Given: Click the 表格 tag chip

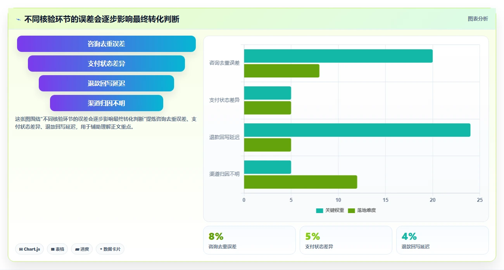Looking at the screenshot, I should point(57,249).
